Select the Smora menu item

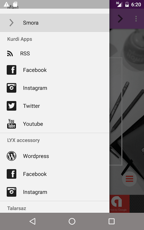click(x=55, y=23)
